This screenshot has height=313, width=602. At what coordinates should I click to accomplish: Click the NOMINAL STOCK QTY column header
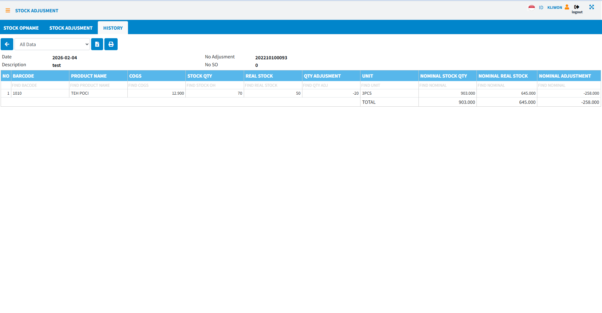coord(447,76)
